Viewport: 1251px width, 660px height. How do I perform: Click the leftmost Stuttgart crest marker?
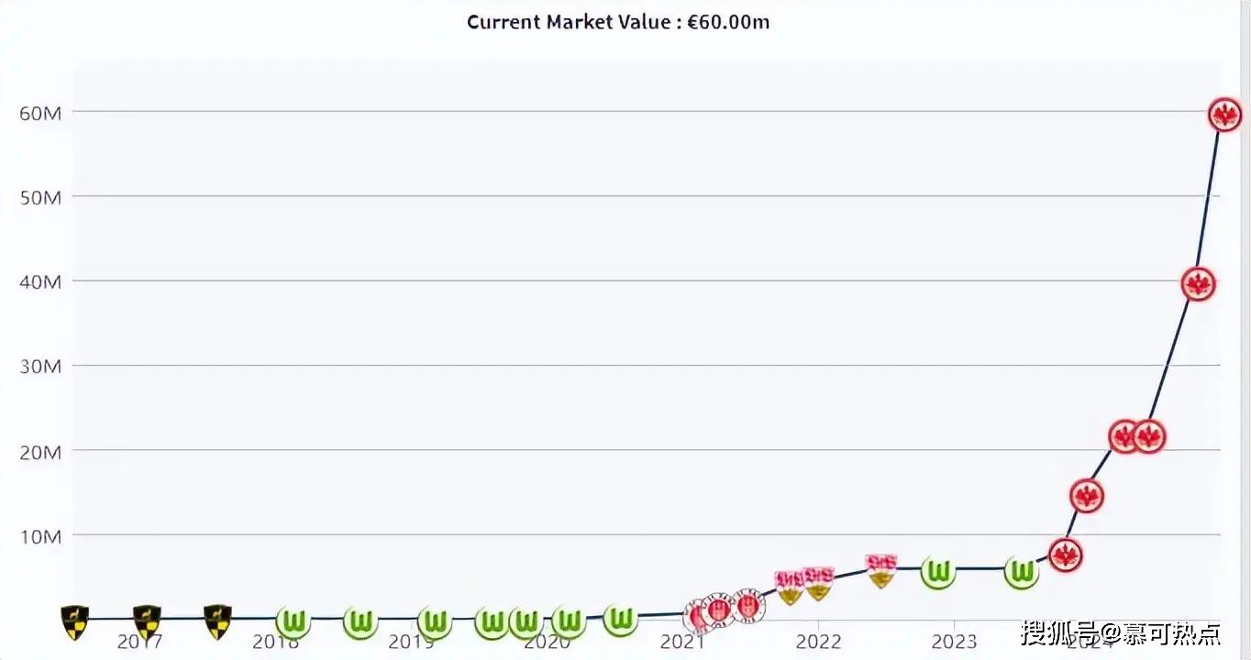pyautogui.click(x=790, y=587)
